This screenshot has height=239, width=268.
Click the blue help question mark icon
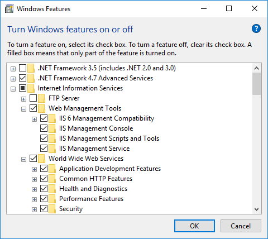[256, 28]
